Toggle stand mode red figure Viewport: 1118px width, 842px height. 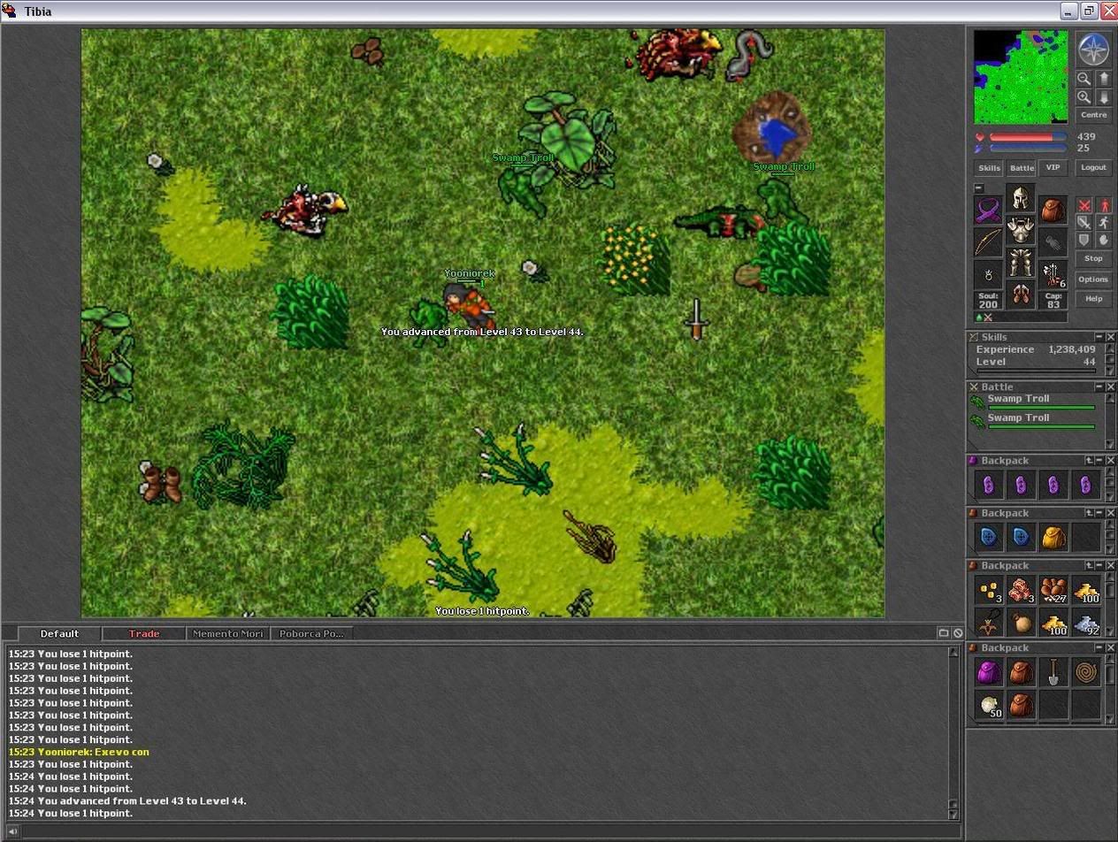click(1103, 205)
